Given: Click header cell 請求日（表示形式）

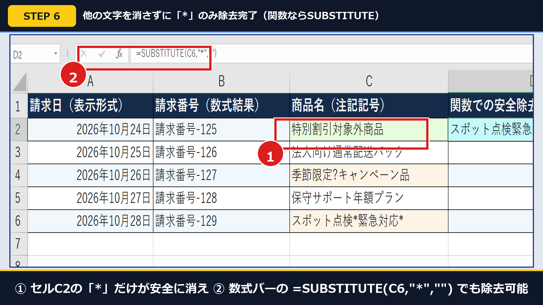Looking at the screenshot, I should pyautogui.click(x=90, y=106).
